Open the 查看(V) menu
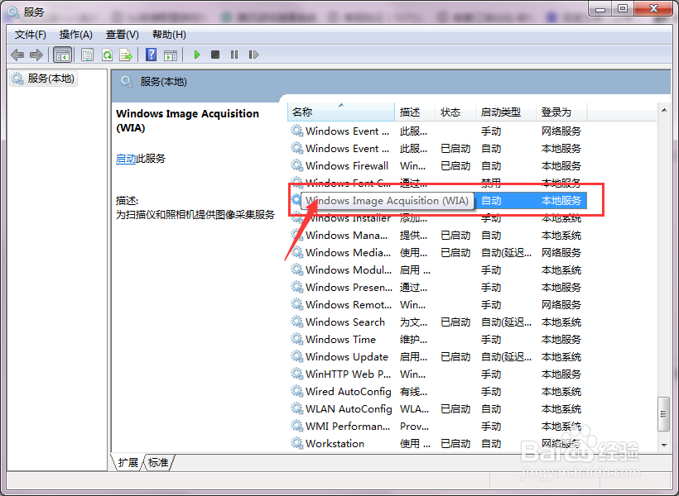The width and height of the screenshot is (679, 496). 122,35
